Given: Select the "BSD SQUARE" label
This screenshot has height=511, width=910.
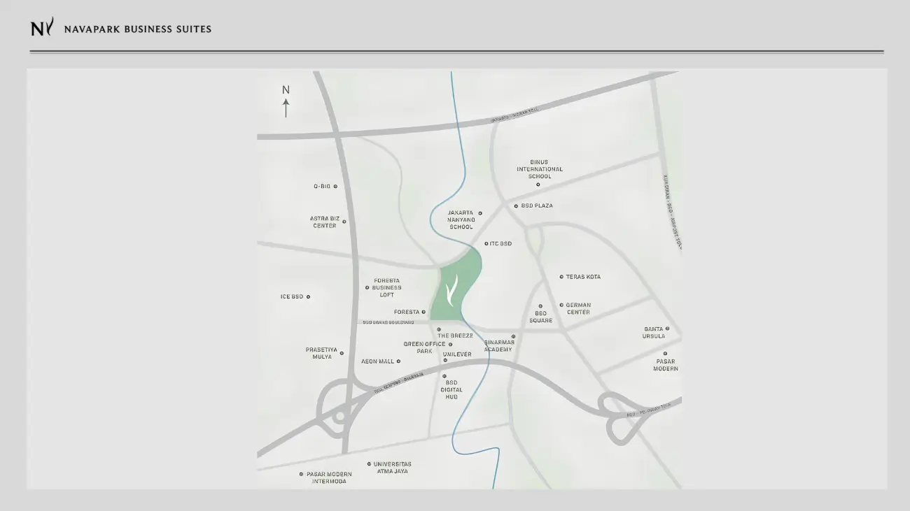Looking at the screenshot, I should [x=540, y=317].
